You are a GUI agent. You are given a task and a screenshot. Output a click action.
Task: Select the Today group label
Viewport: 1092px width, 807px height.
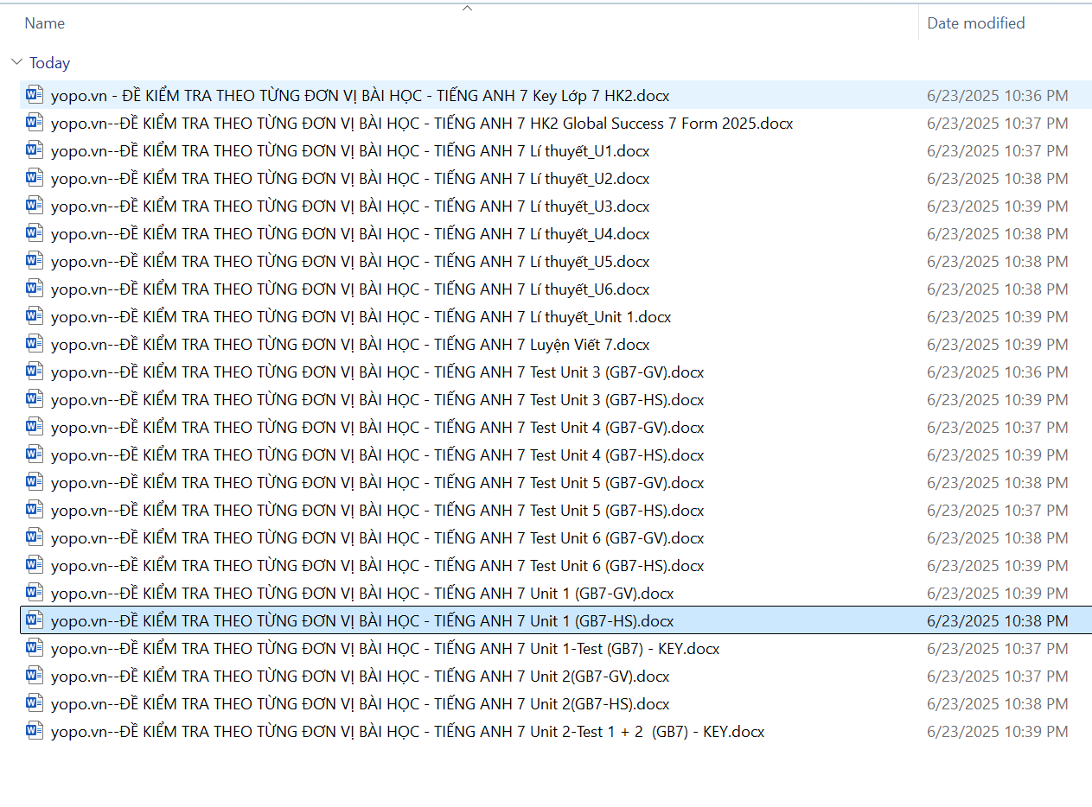click(49, 63)
